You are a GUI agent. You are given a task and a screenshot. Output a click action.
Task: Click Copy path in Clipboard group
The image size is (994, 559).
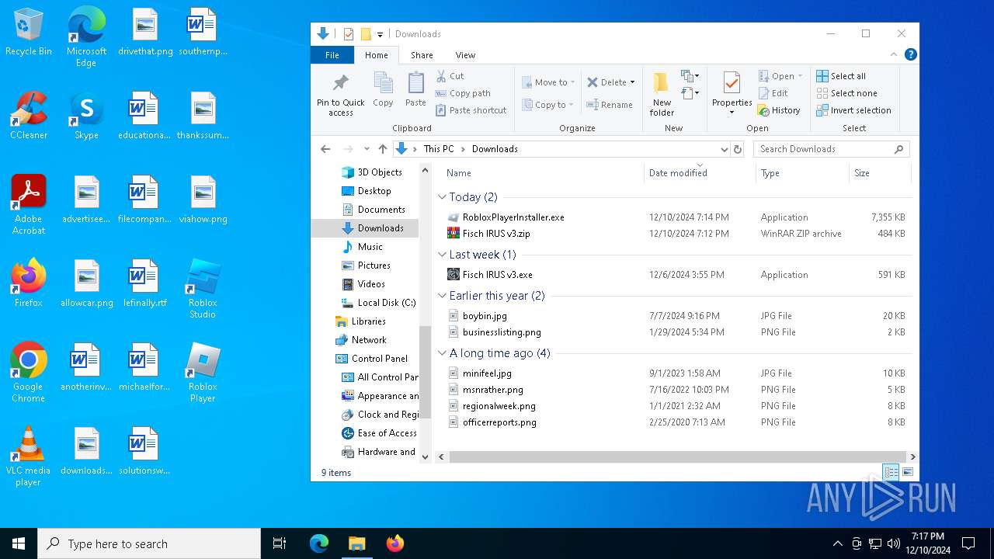point(463,93)
